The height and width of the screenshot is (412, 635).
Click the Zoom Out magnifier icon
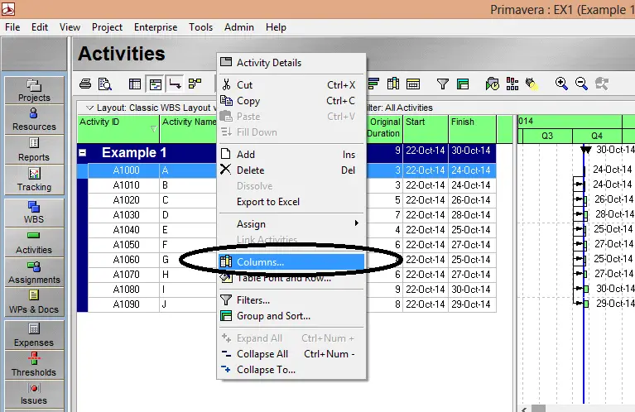click(581, 84)
